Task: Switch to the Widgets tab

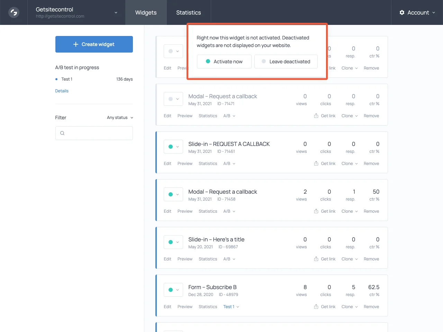Action: [146, 12]
